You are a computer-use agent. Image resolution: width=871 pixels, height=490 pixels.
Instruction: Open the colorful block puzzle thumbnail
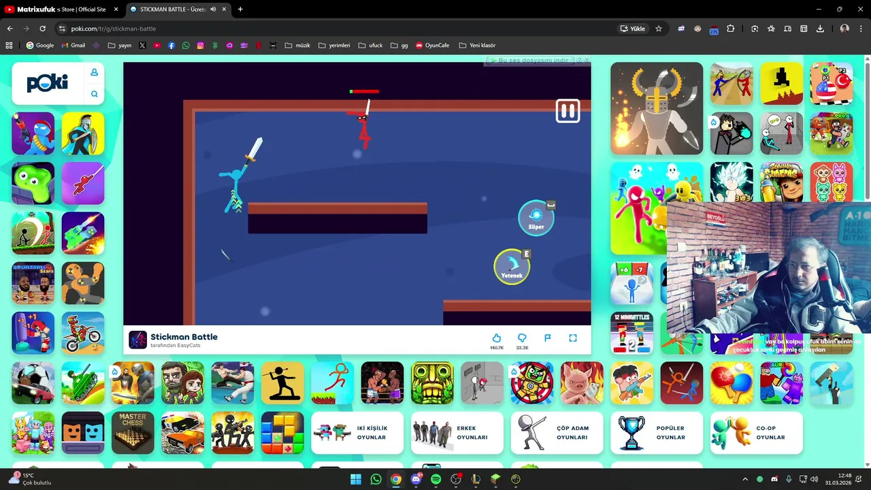click(x=282, y=432)
